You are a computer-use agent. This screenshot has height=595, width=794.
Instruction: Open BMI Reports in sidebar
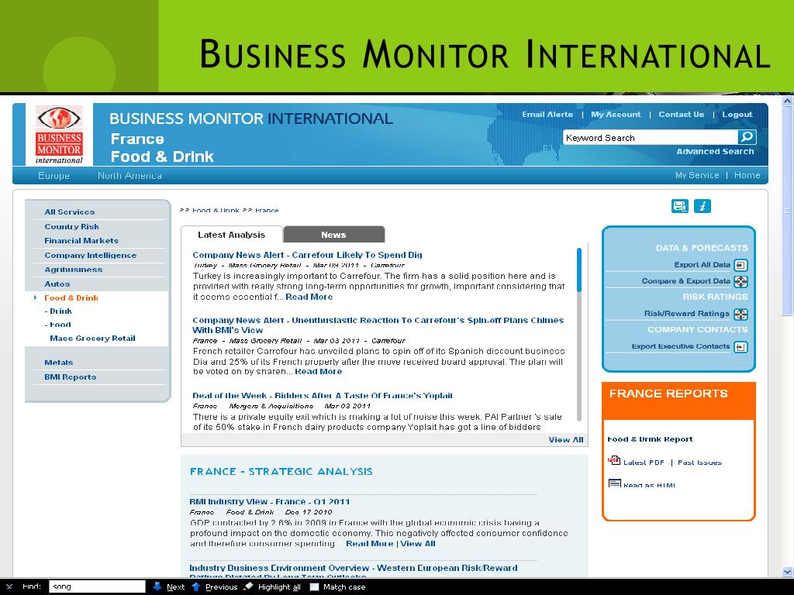coord(71,377)
